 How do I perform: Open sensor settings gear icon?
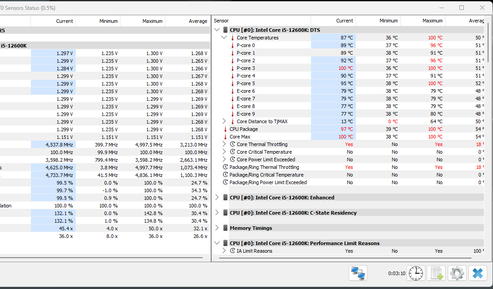(457, 273)
